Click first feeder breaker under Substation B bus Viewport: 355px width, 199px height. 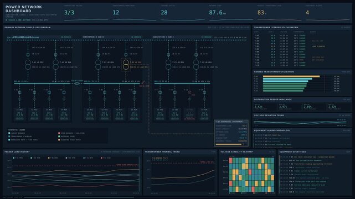[x=90, y=92]
